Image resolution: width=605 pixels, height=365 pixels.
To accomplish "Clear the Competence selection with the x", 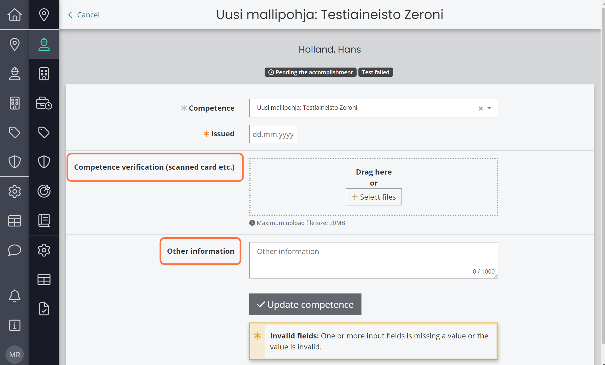I will tap(481, 108).
